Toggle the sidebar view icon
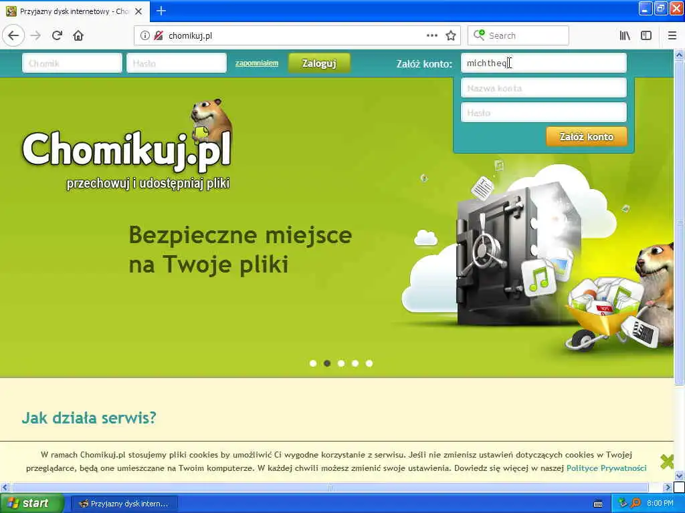The height and width of the screenshot is (513, 685). (646, 36)
